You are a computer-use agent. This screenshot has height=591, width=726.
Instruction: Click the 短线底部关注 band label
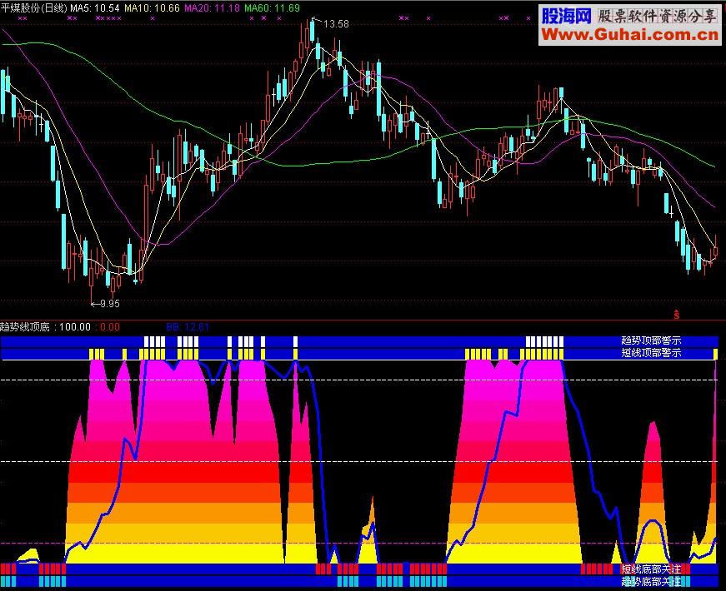click(651, 569)
